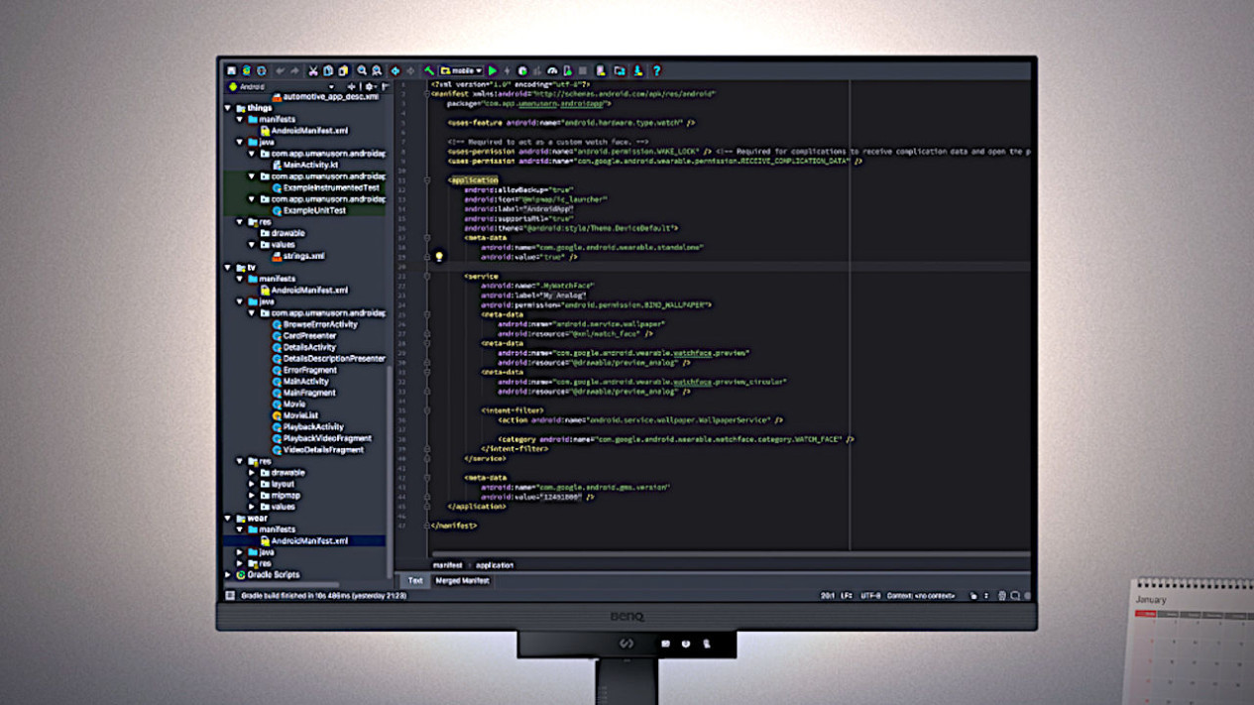Click the project panel gear settings icon
Viewport: 1254px width, 705px height.
tap(370, 86)
